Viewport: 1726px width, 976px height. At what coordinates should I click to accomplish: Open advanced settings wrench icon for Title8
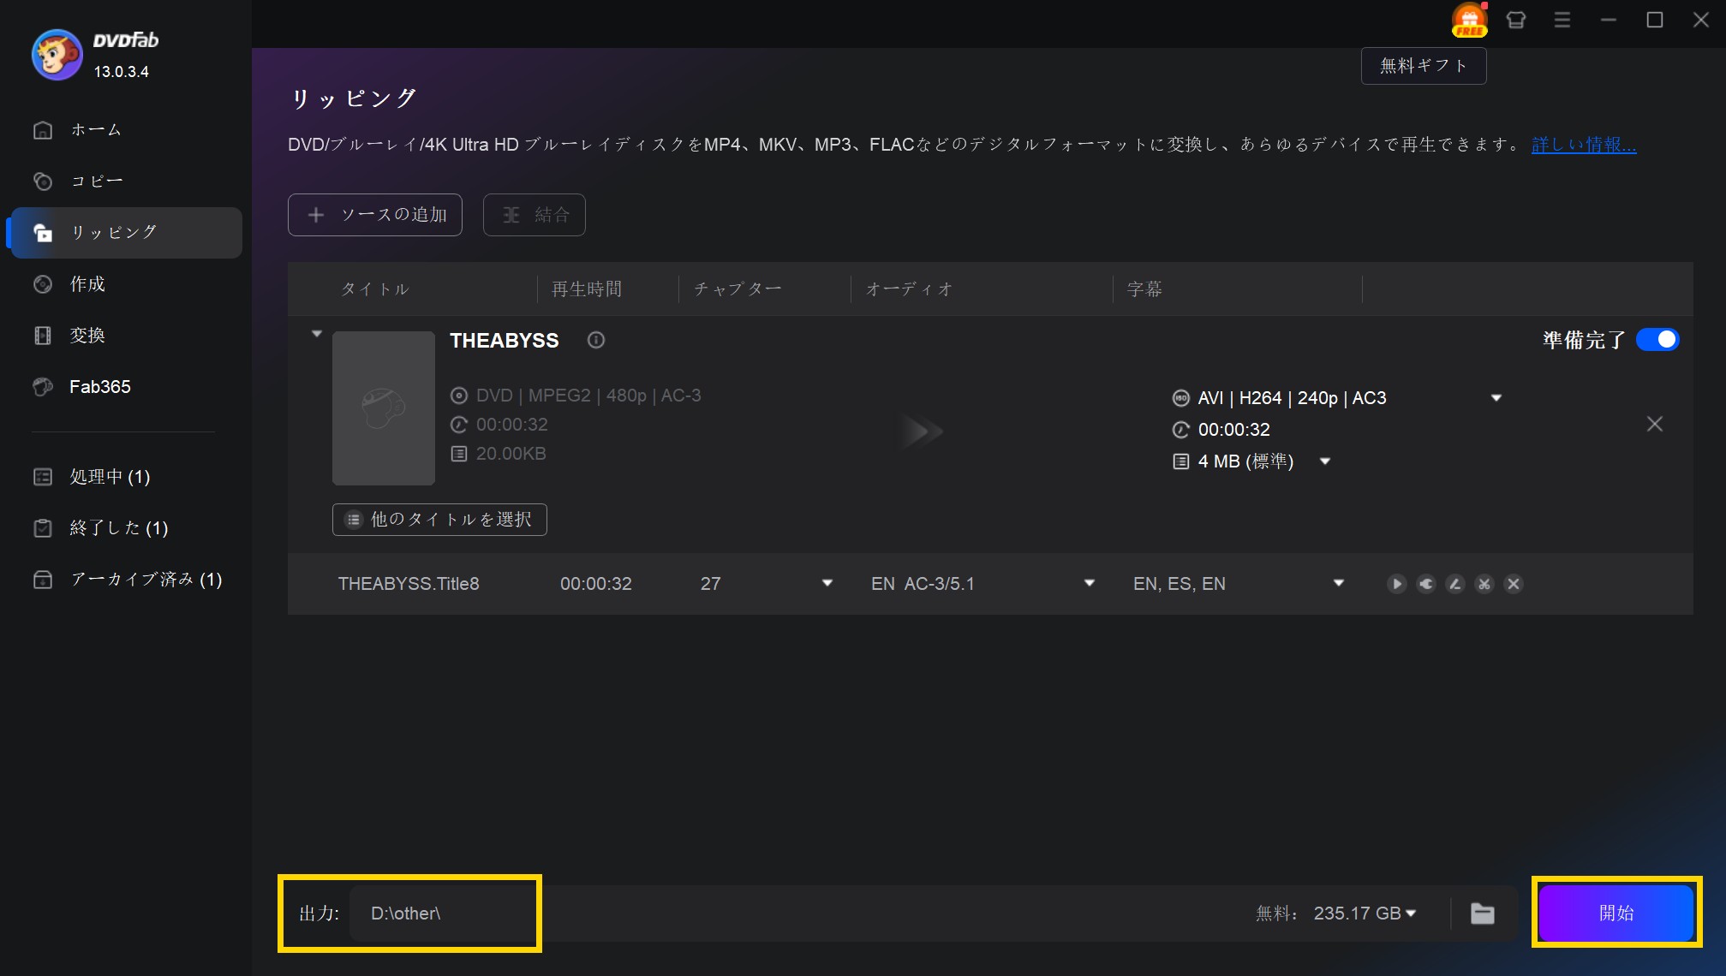tap(1425, 584)
